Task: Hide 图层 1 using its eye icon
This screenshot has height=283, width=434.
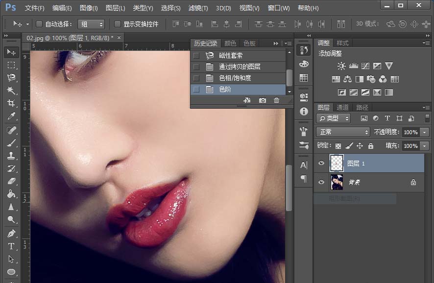Action: click(x=321, y=164)
